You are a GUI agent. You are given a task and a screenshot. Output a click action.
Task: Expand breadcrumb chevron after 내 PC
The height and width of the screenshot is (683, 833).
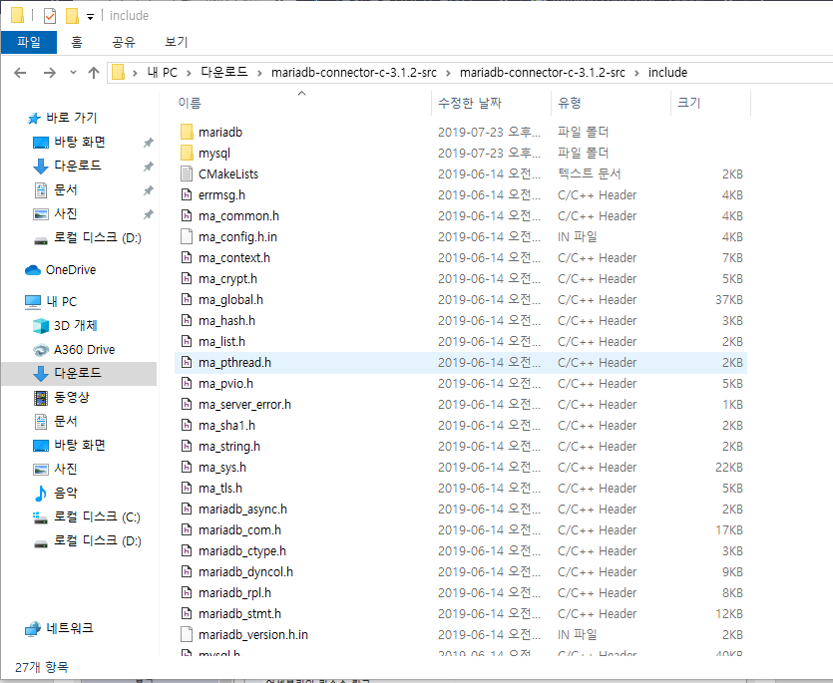(x=189, y=74)
